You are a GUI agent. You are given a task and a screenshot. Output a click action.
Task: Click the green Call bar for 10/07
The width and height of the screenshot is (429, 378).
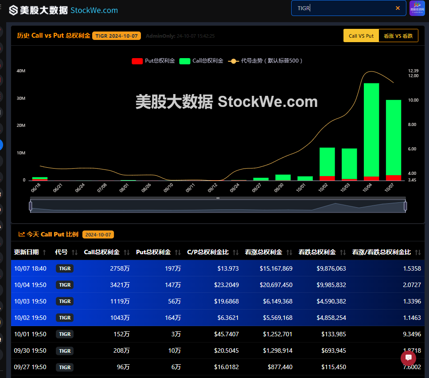pos(394,138)
